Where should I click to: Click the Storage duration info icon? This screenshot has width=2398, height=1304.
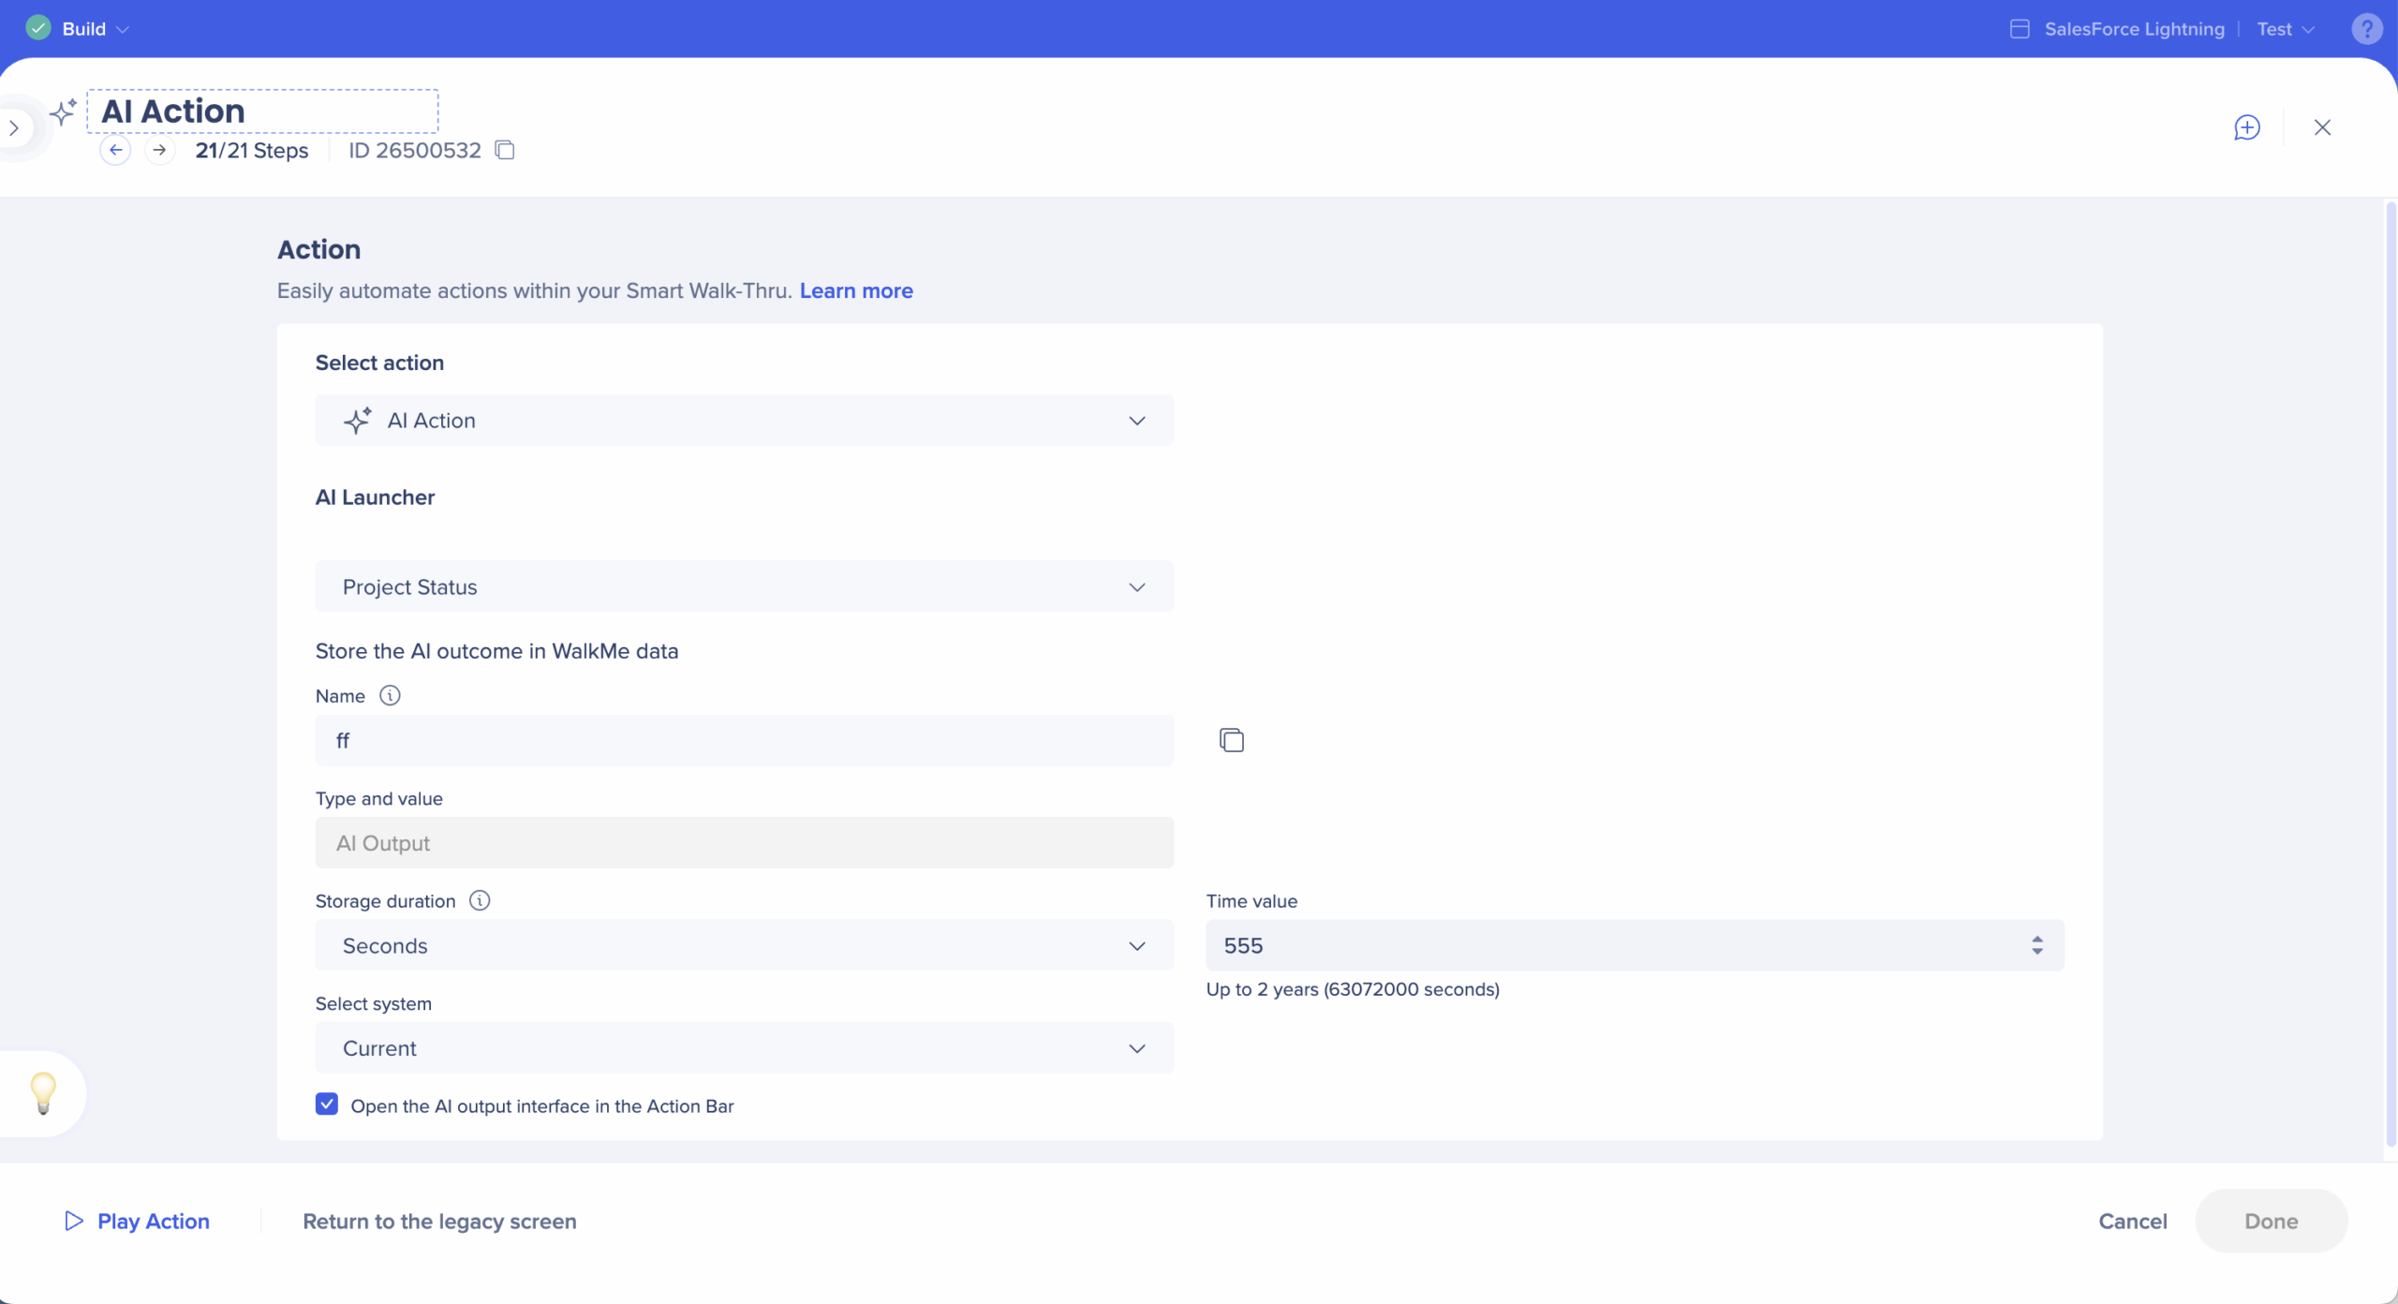[480, 901]
